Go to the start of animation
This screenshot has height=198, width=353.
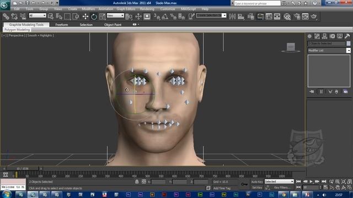298,182
